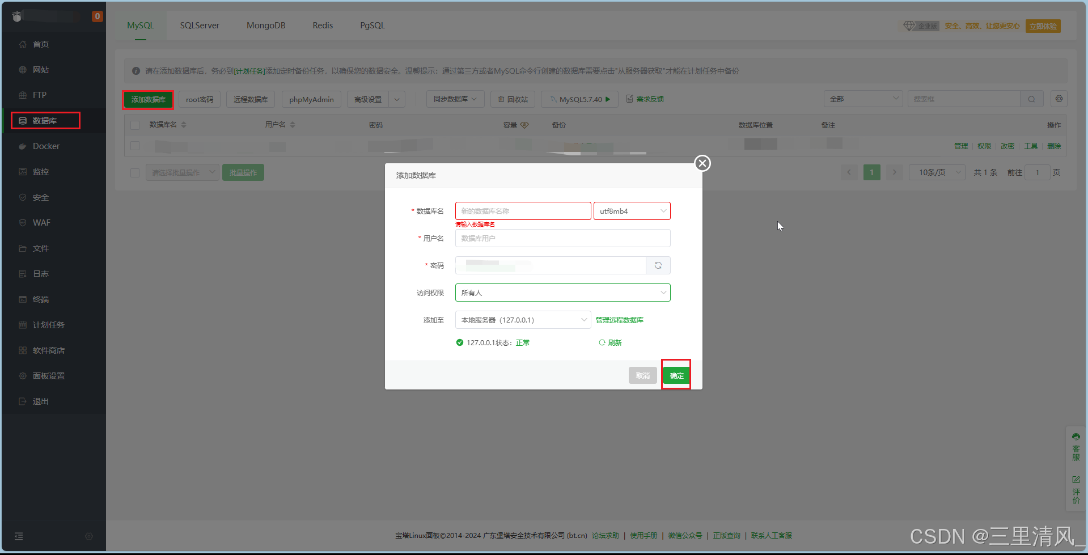Click the 终端 terminal sidebar icon
Image resolution: width=1088 pixels, height=555 pixels.
pyautogui.click(x=23, y=299)
